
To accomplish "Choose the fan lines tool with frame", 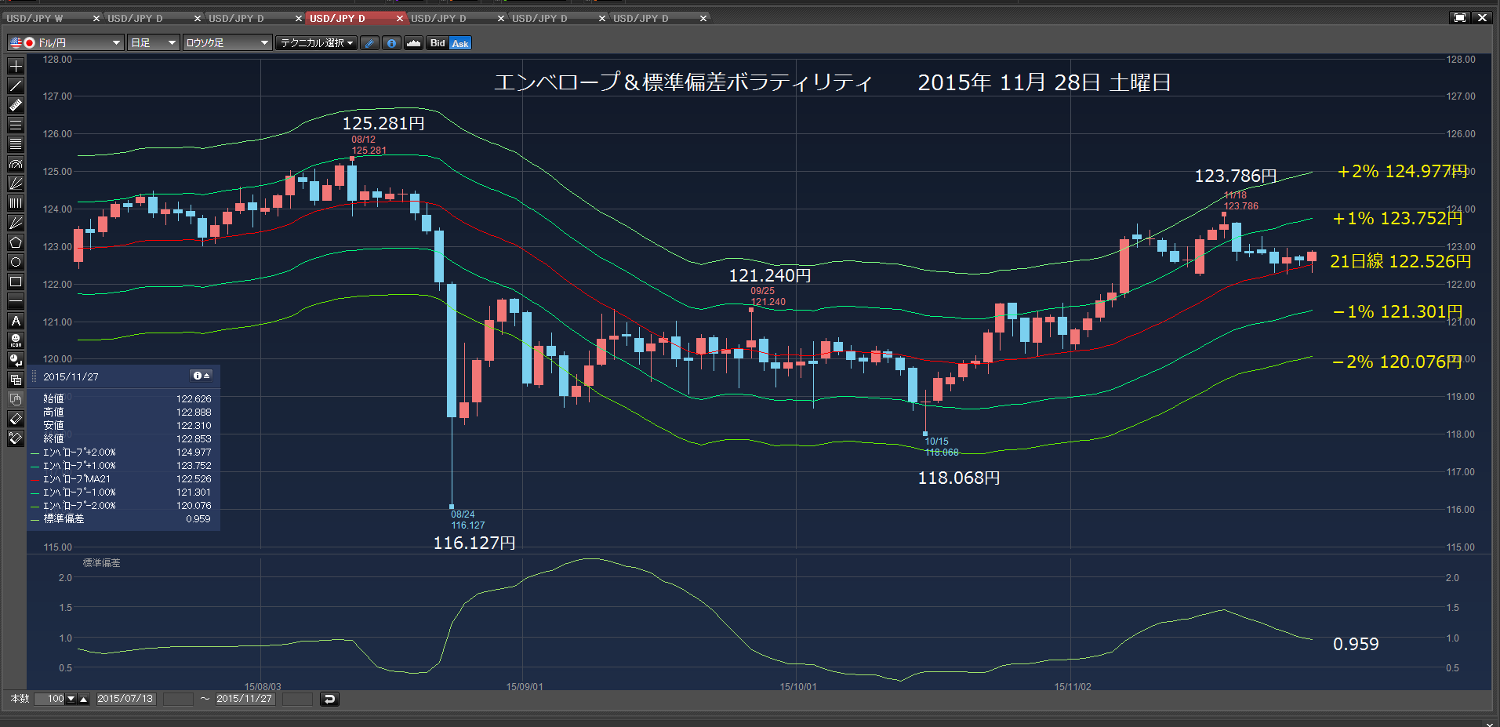I will [16, 184].
